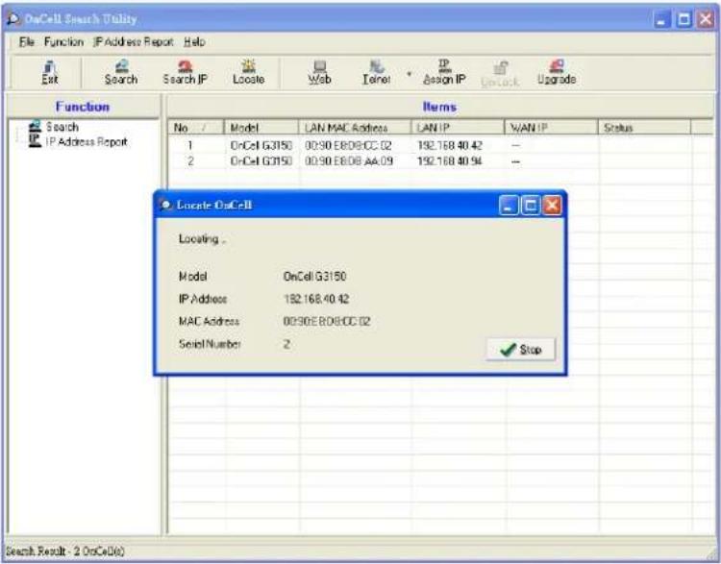Click the Search IP toolbar icon
The height and width of the screenshot is (564, 721).
tap(185, 73)
